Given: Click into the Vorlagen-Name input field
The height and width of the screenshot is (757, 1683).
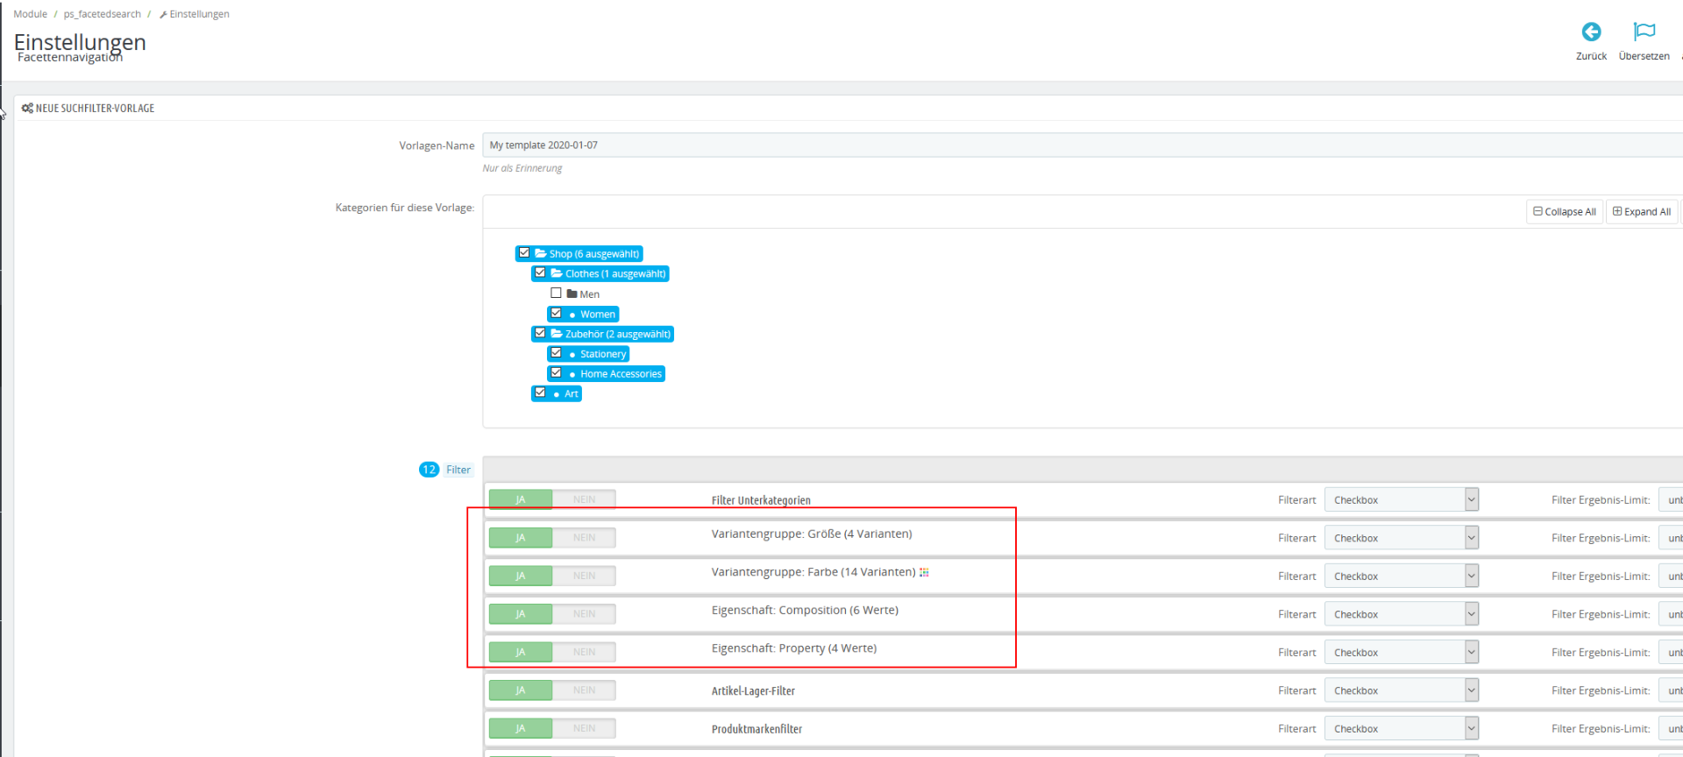Looking at the screenshot, I should (x=1083, y=145).
